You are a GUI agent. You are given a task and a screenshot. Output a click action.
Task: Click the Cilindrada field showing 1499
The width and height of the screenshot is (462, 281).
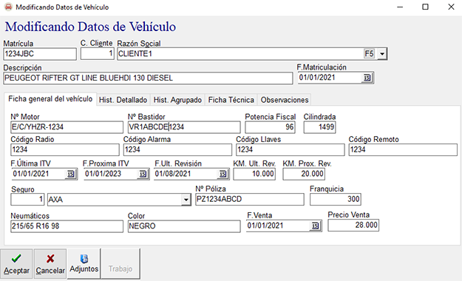click(x=319, y=127)
